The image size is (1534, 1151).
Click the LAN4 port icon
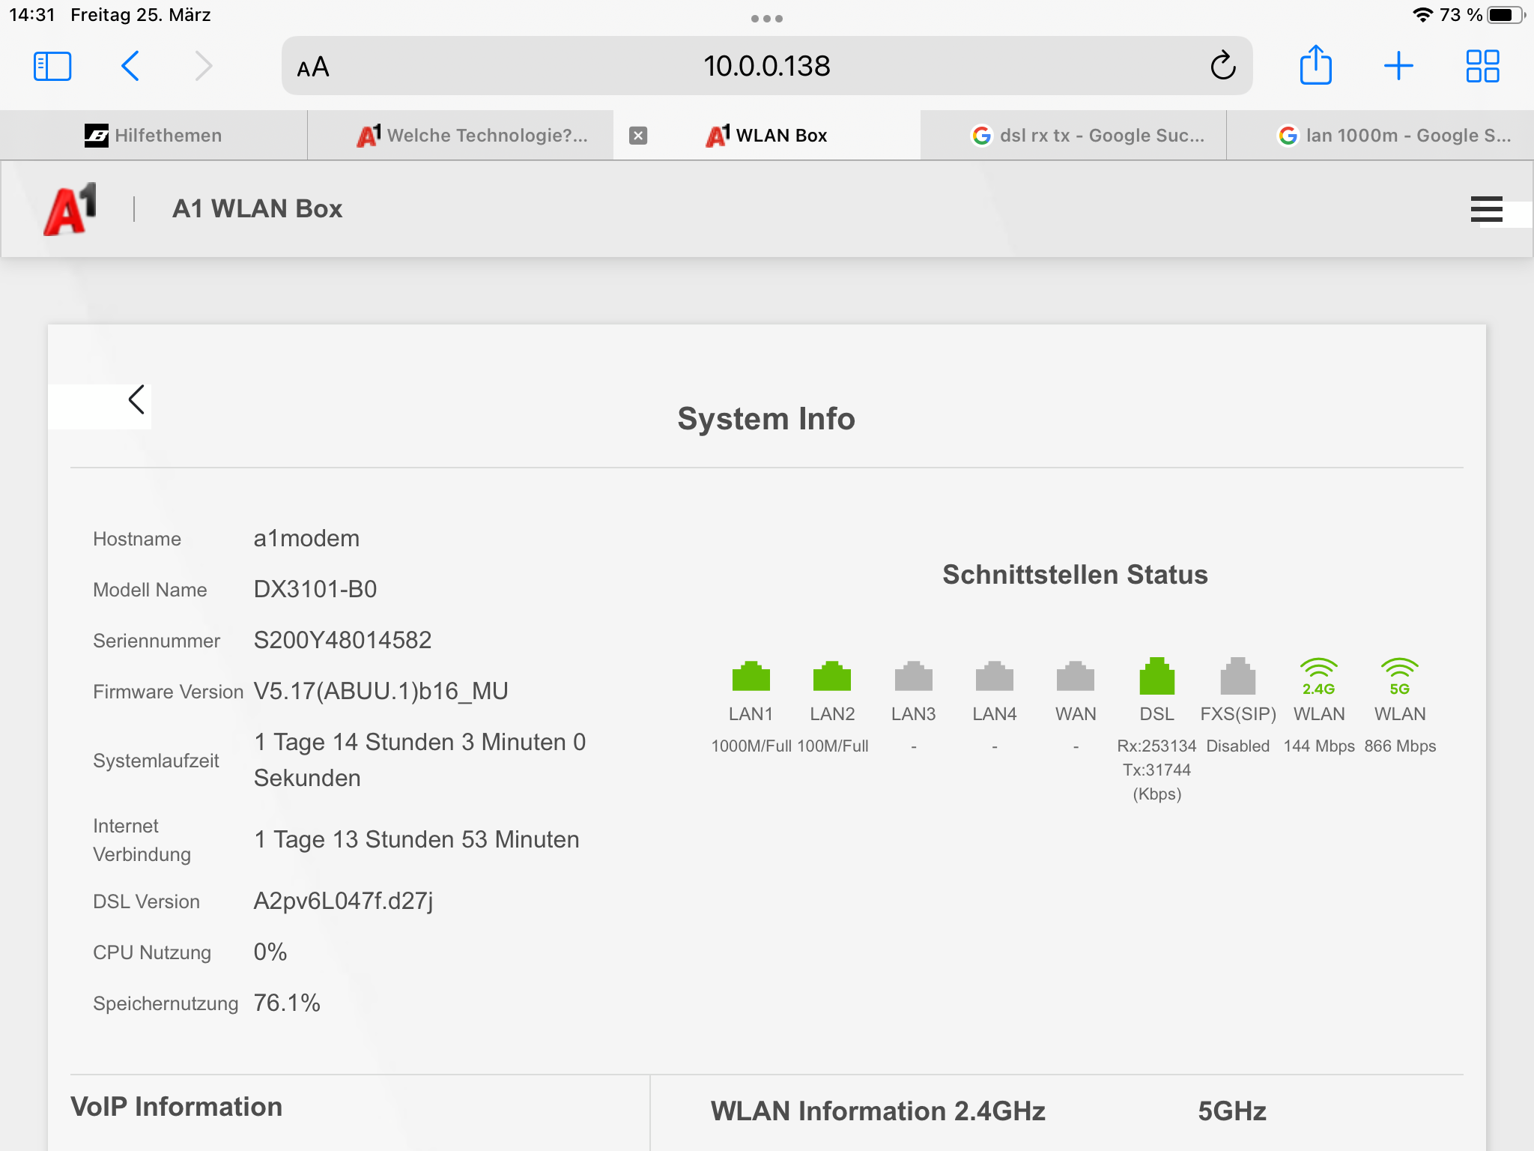[x=994, y=676]
